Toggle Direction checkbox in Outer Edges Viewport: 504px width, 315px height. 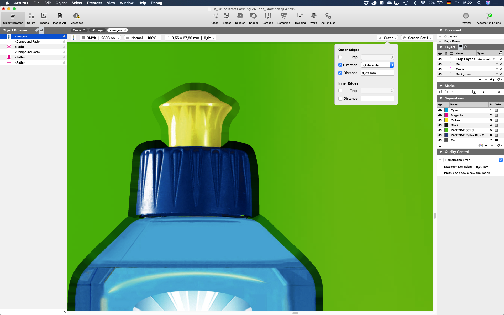[340, 65]
